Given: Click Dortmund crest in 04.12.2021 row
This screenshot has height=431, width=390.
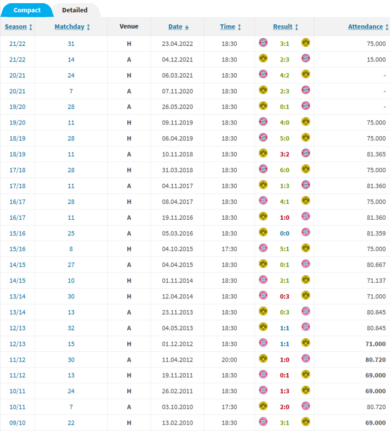Looking at the screenshot, I should 263,58.
